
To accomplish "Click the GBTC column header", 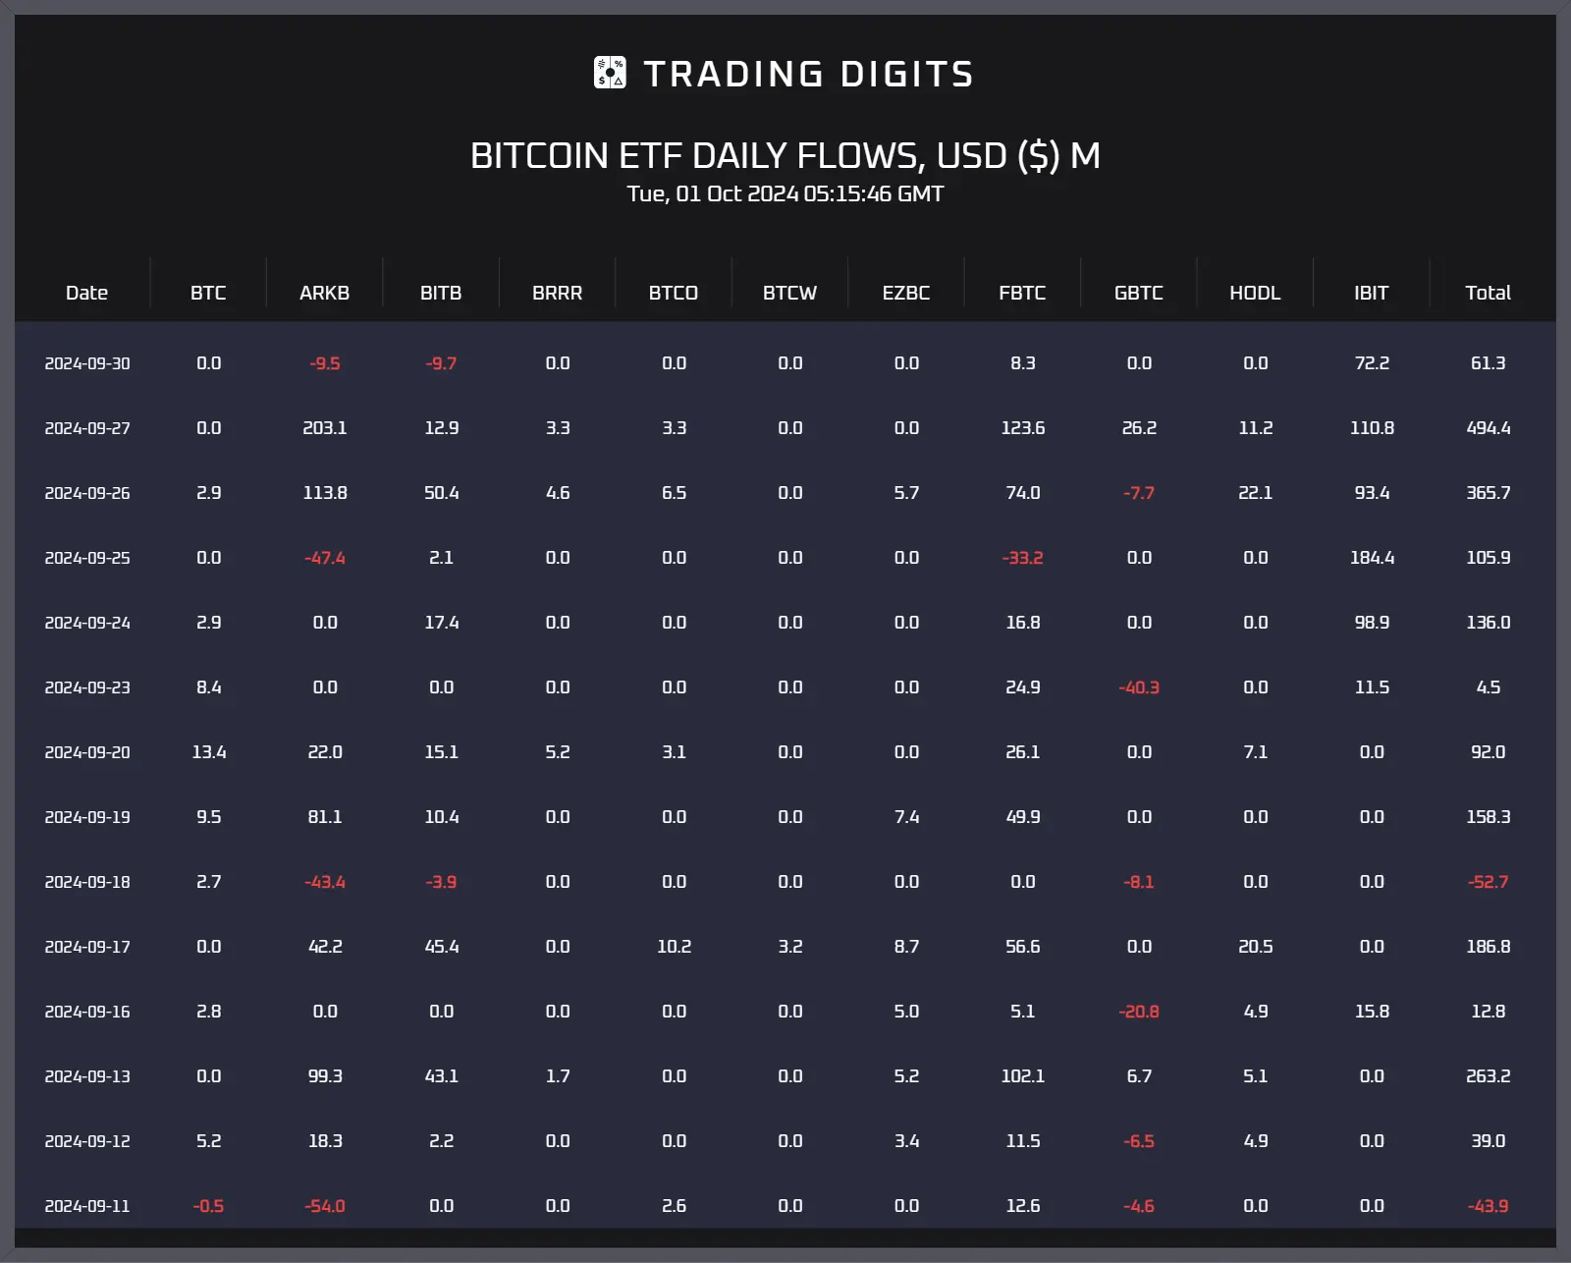I will coord(1139,293).
